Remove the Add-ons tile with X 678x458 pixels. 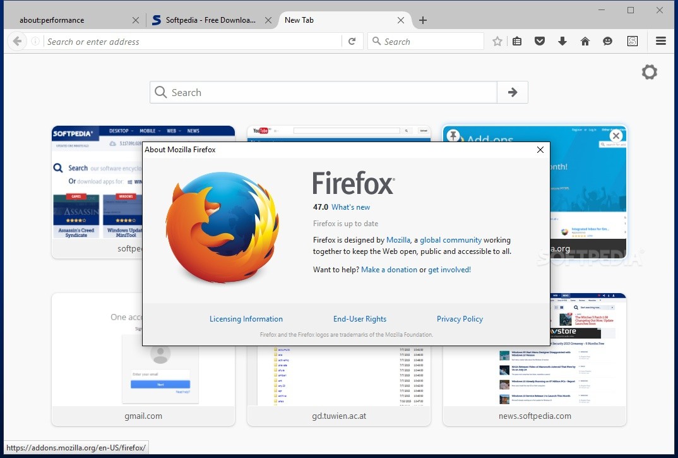pyautogui.click(x=616, y=136)
